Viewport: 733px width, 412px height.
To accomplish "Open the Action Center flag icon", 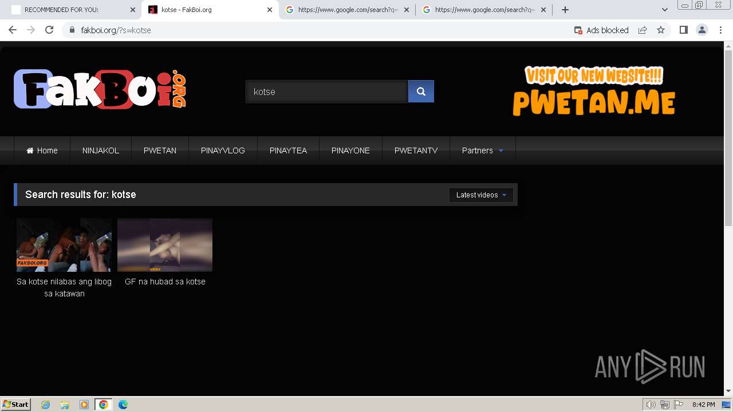I will (x=679, y=405).
